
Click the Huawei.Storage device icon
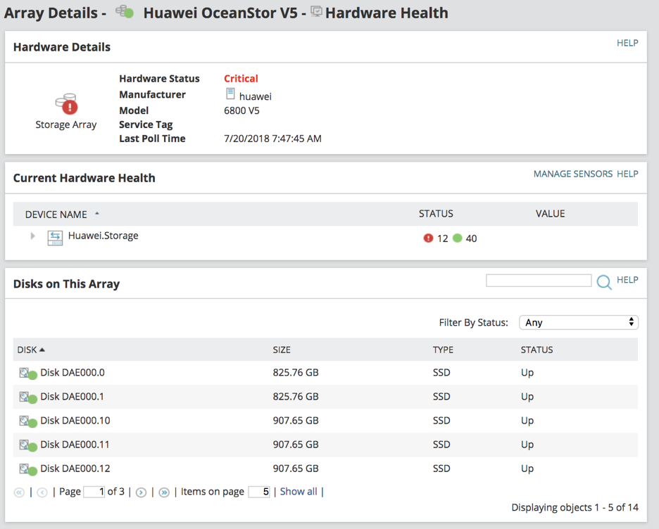(x=55, y=238)
